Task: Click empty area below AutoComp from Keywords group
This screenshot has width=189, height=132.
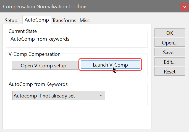Action: tap(77, 117)
